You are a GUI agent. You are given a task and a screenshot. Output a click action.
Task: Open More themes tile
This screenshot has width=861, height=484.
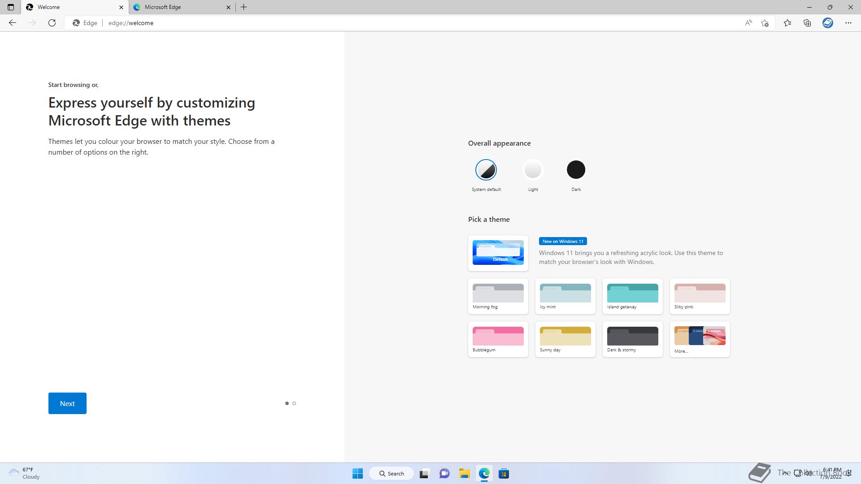[x=700, y=339]
